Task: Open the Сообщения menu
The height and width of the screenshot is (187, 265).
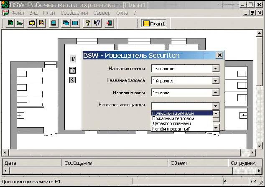Action: [74, 13]
